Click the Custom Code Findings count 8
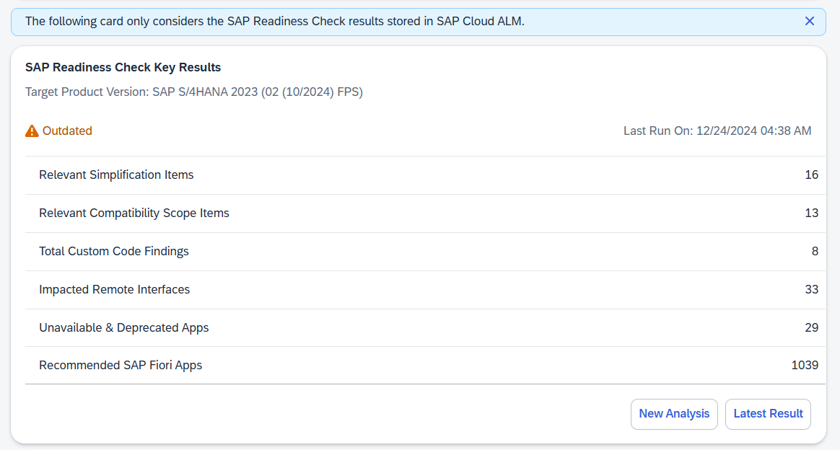 pos(815,252)
